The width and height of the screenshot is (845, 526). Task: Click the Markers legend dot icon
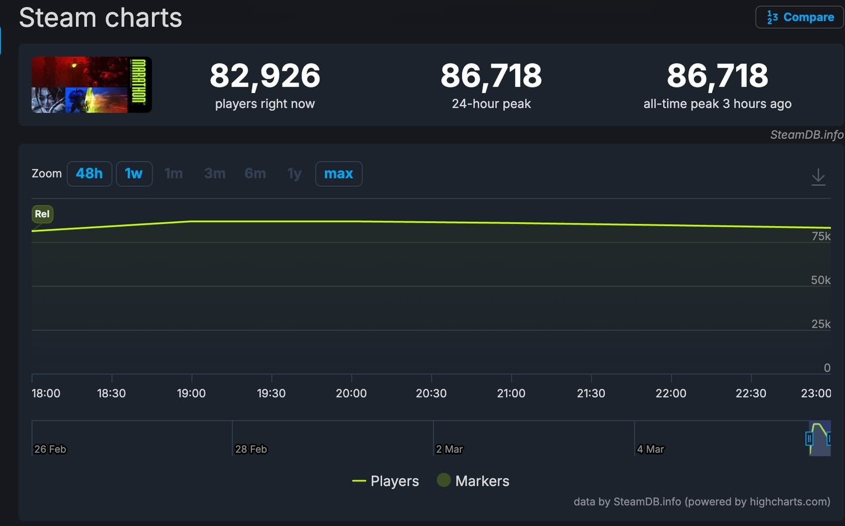pyautogui.click(x=444, y=481)
